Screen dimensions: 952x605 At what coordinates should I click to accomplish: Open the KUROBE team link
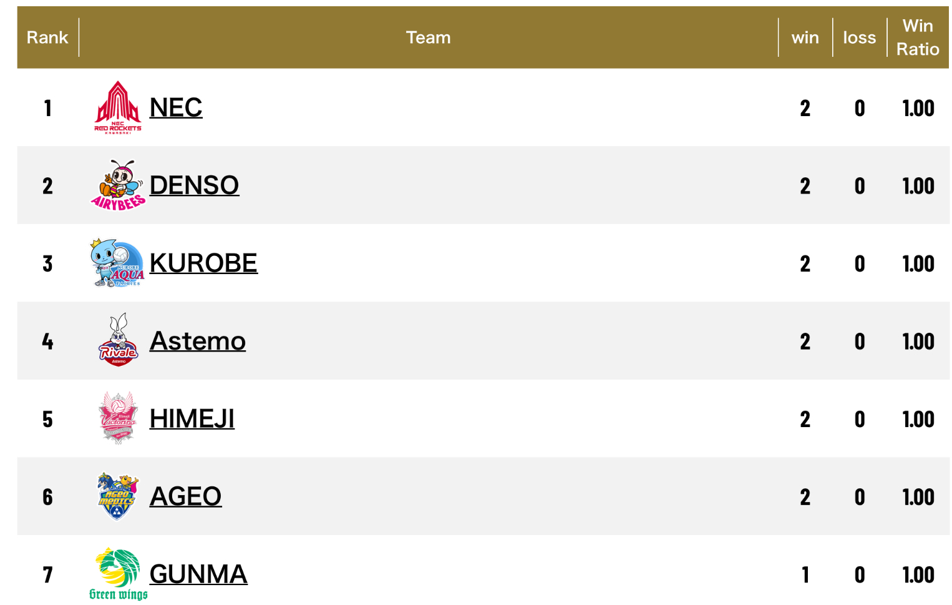203,263
